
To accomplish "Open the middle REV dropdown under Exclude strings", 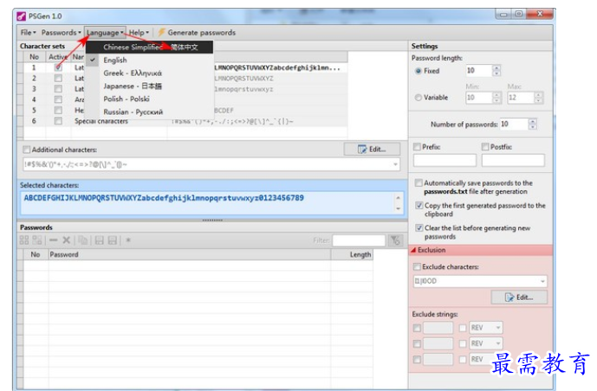I will pos(498,343).
